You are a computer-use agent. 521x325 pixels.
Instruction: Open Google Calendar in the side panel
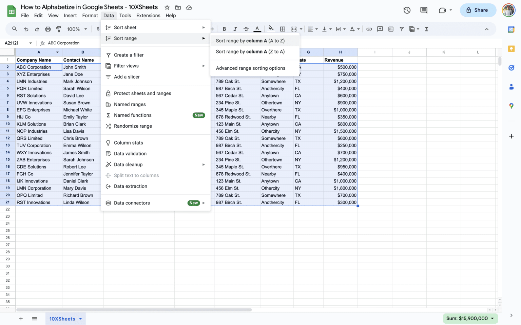[x=512, y=30]
